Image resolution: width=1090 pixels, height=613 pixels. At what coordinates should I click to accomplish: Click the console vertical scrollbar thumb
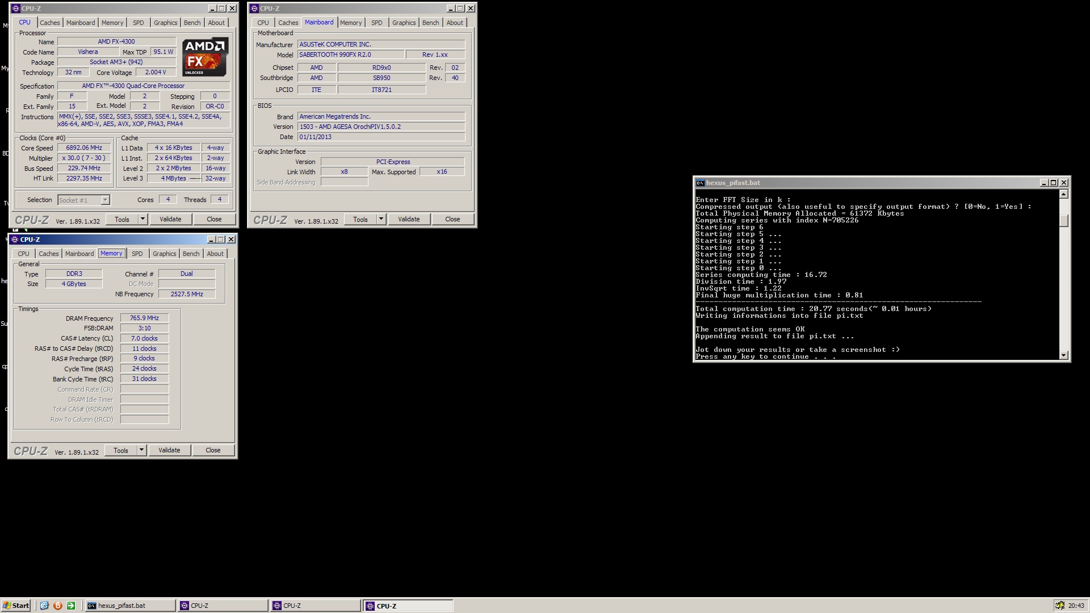(x=1064, y=221)
